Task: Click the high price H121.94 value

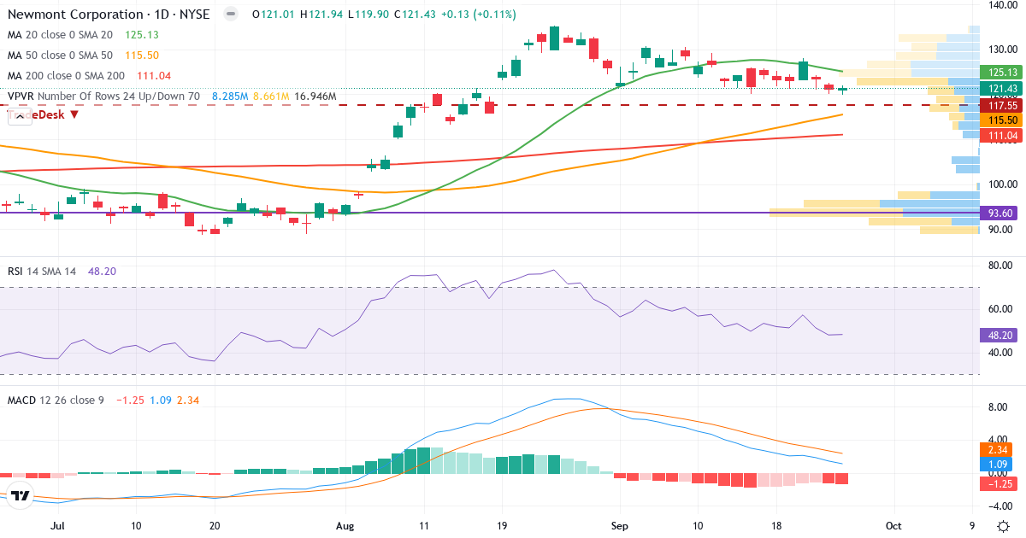Action: point(322,15)
